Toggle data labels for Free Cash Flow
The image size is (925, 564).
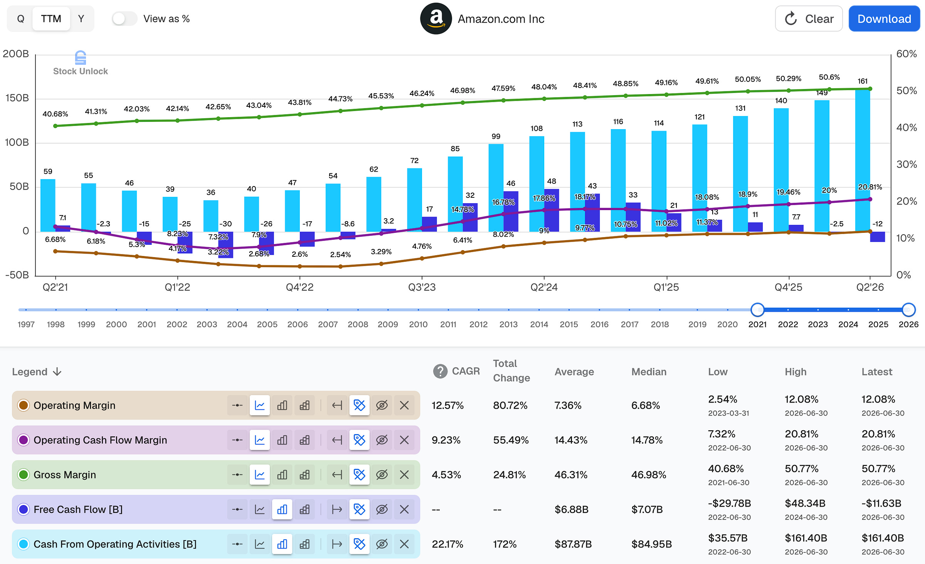pyautogui.click(x=360, y=509)
